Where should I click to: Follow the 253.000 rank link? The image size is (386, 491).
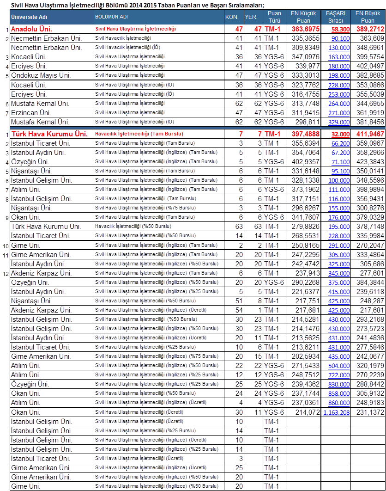pyautogui.click(x=339, y=94)
